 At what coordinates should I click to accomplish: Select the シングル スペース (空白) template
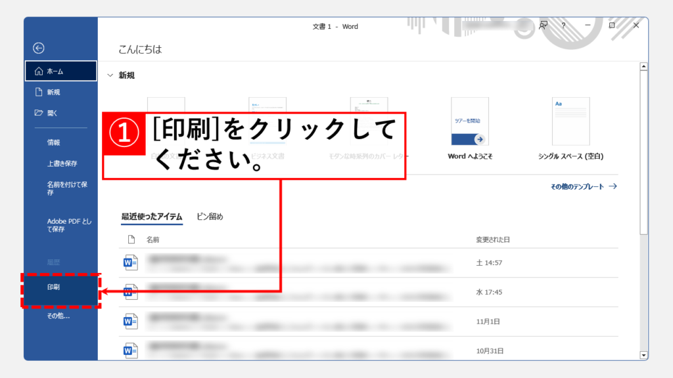tap(571, 129)
